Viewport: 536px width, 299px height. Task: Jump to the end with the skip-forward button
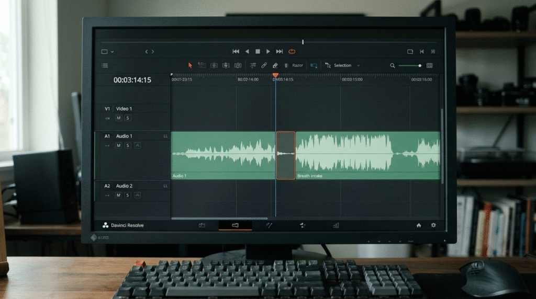point(280,52)
